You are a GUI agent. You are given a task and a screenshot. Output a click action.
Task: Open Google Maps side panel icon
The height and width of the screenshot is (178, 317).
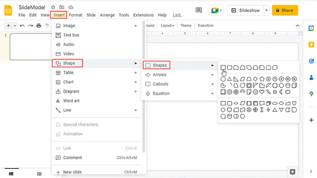(x=312, y=94)
